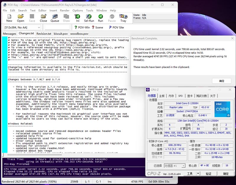
Task: Expand the CPU-Z tools dropdown arrow
Action: coord(198,174)
